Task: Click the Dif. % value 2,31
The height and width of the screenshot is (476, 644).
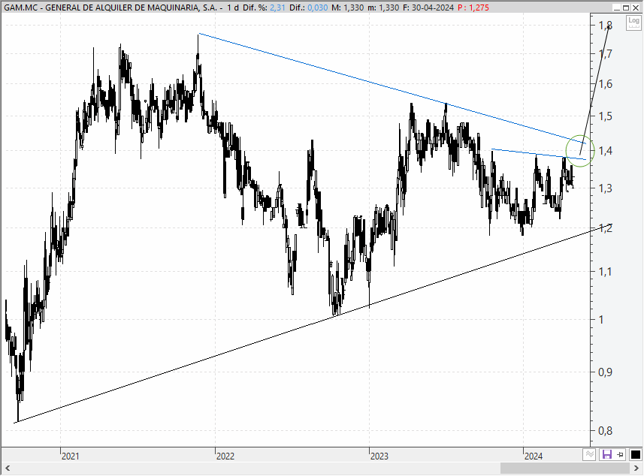Action: 277,8
